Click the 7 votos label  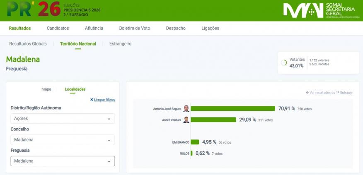[217, 153]
